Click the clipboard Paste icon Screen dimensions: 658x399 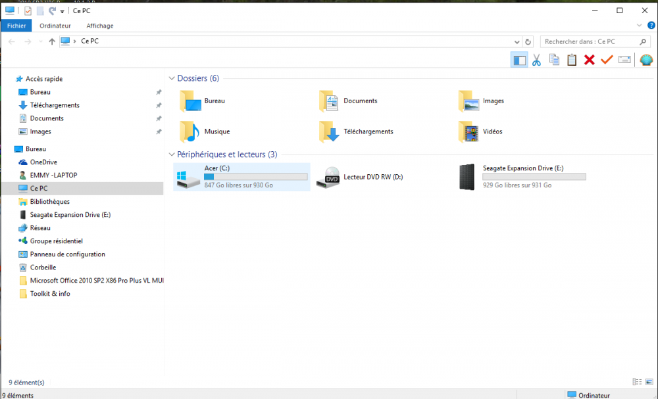point(572,60)
